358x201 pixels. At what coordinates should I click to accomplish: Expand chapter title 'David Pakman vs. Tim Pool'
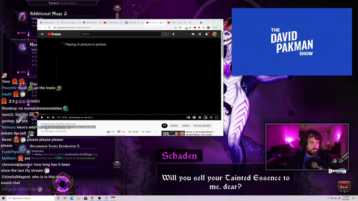81,117
